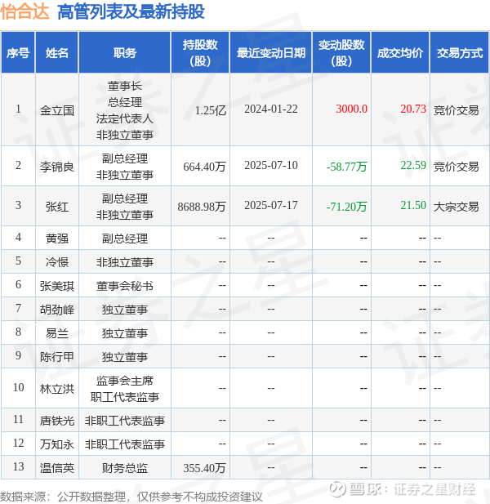Click the date 2024-01-22
490x504 pixels.
tap(271, 109)
